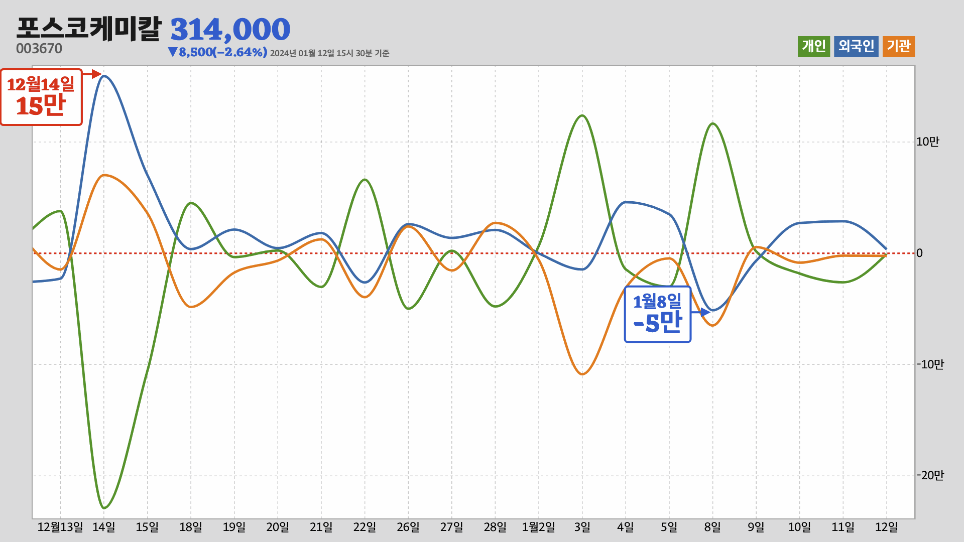The width and height of the screenshot is (964, 542).
Task: Click x-axis label 3일
Action: (x=582, y=527)
